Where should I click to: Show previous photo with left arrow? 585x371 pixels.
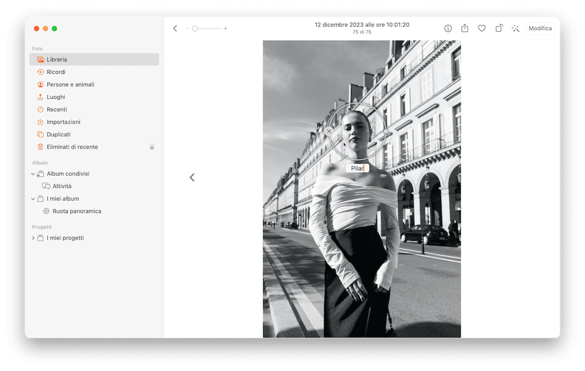[x=192, y=178]
